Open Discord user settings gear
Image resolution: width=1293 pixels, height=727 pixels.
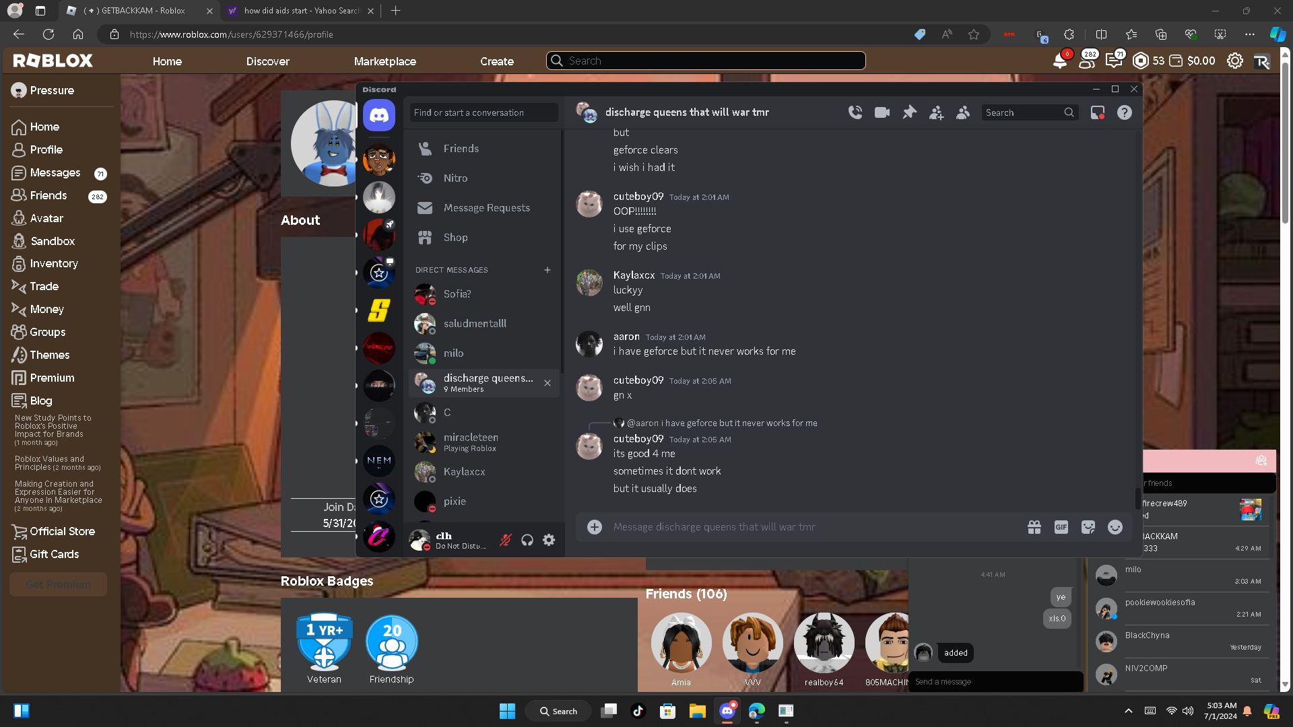(x=549, y=540)
